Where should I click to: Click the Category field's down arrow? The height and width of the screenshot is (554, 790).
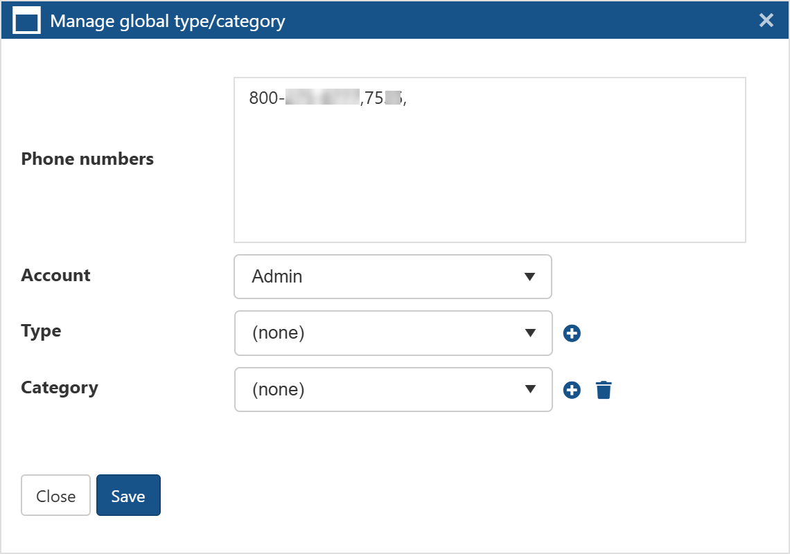point(530,390)
